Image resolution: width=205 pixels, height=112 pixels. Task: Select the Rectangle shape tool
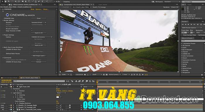pyautogui.click(x=23, y=1)
